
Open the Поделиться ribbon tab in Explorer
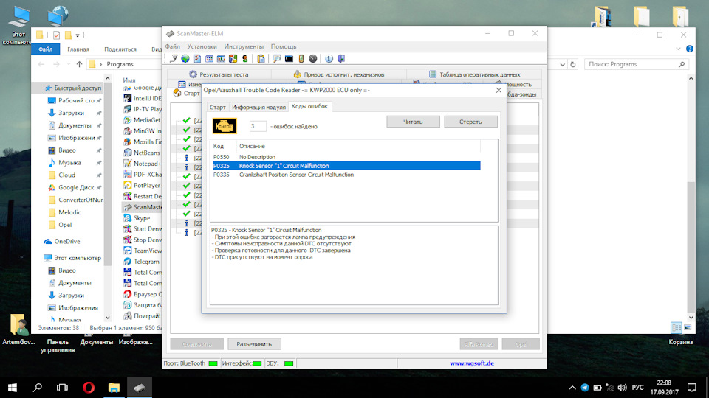point(120,49)
